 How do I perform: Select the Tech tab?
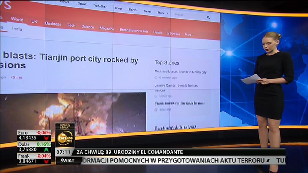click(x=71, y=25)
